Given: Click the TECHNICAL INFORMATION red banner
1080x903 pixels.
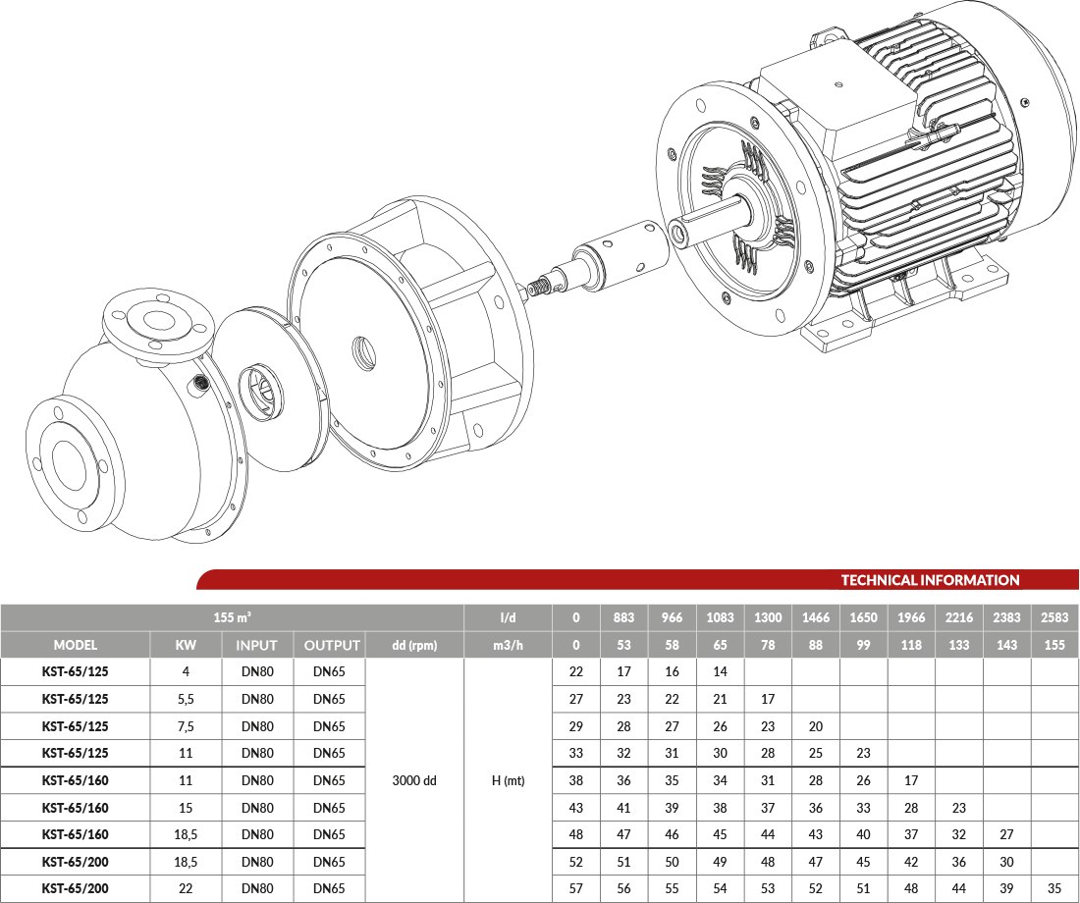Looking at the screenshot, I should tap(638, 580).
